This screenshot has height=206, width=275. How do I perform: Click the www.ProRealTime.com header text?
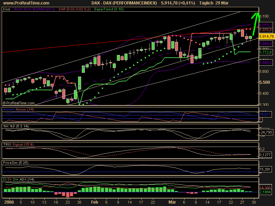(26, 3)
